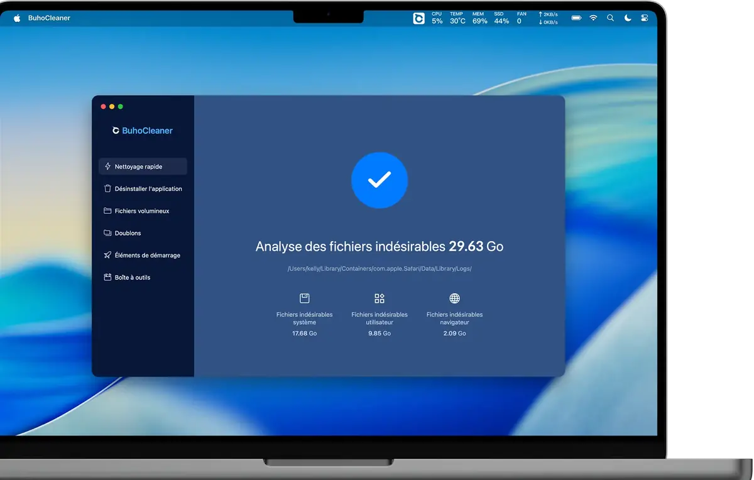
Task: Click the blue checkmark circle
Action: point(380,180)
